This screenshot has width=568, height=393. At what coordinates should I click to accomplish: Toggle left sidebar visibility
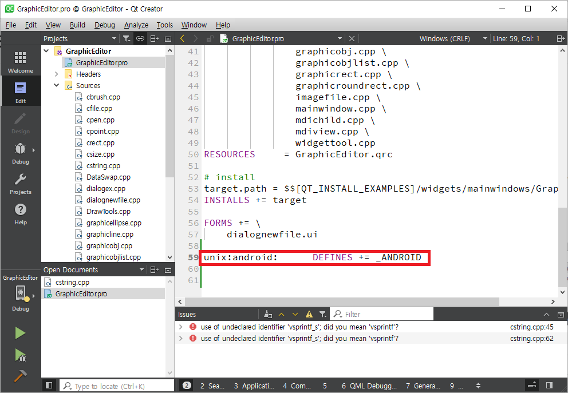click(49, 386)
